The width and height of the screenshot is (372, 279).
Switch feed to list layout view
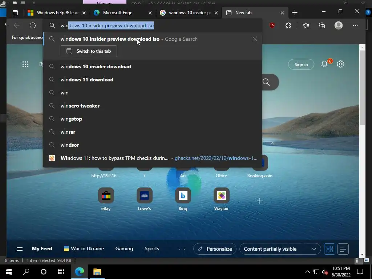click(343, 249)
